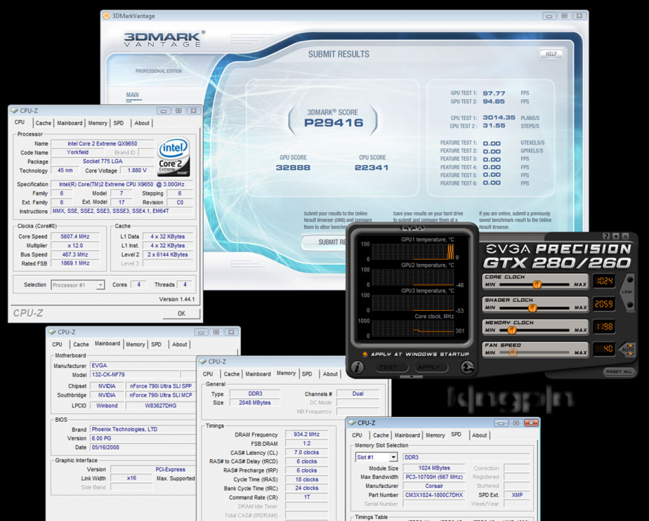
Task: Open Processor #1 selection dropdown
Action: click(78, 285)
